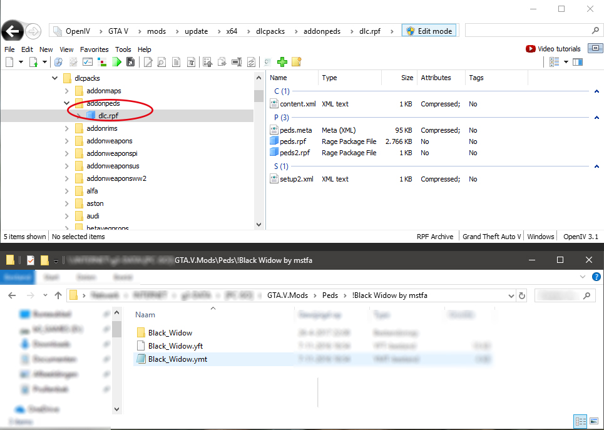604x430 pixels.
Task: Click the magnifier search icon in OpenIV toolbar
Action: pyautogui.click(x=59, y=62)
